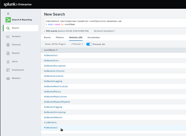
Task: Click the Dashboards grid icon
Action: (8, 70)
